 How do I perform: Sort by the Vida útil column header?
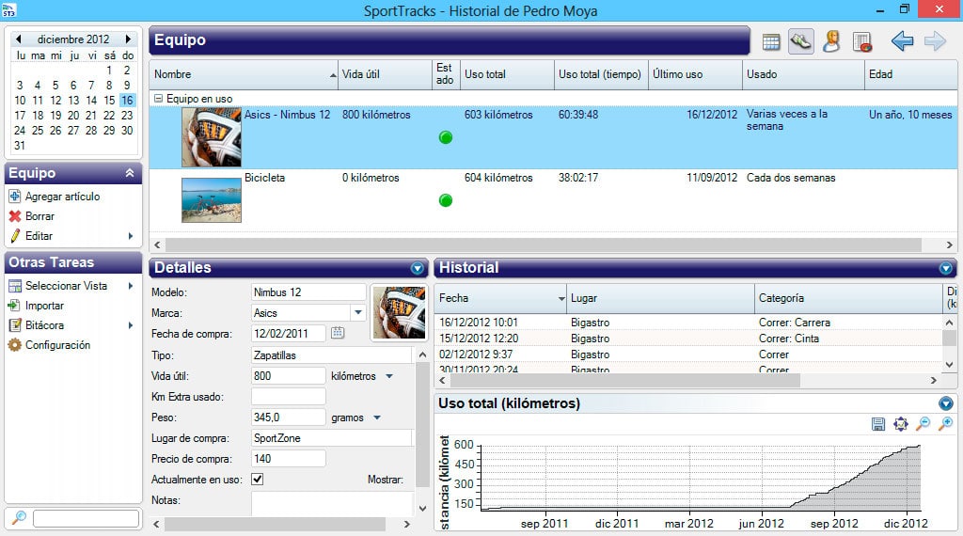[x=385, y=74]
